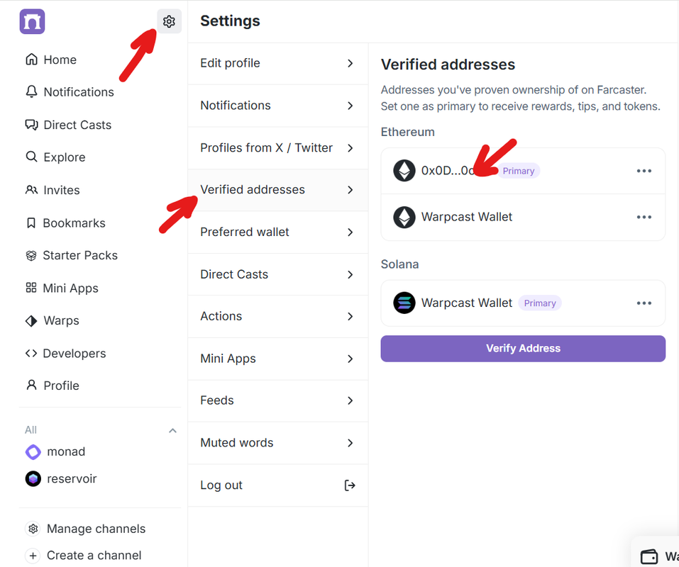Screen dimensions: 679x567
Task: Open options for Solana Warpcast Wallet
Action: click(644, 303)
